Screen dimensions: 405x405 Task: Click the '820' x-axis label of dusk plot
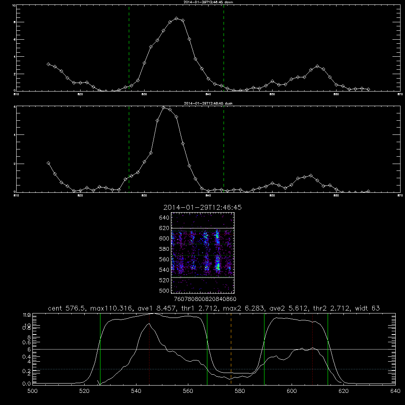(x=80, y=195)
